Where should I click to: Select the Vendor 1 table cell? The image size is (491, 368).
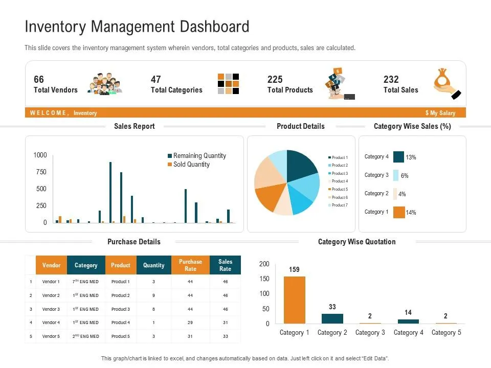[51, 282]
